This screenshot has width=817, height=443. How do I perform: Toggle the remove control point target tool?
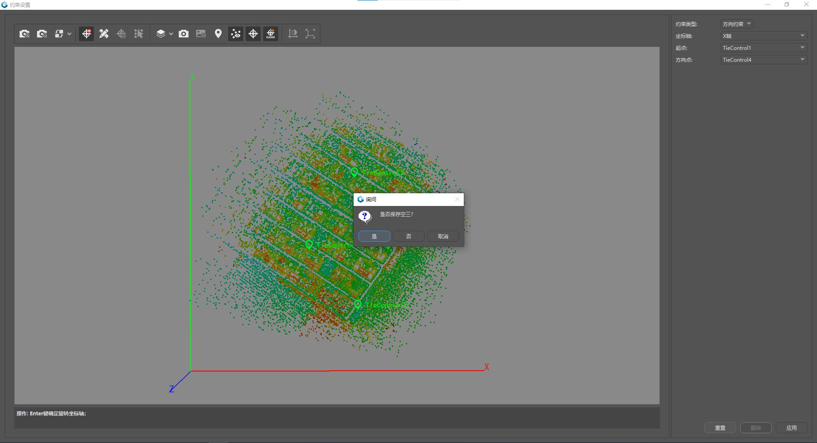86,34
